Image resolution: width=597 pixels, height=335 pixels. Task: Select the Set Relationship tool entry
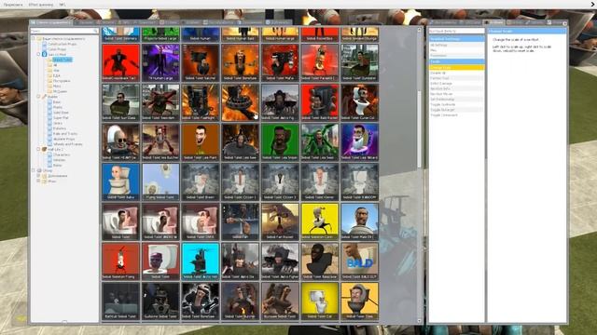click(x=457, y=100)
